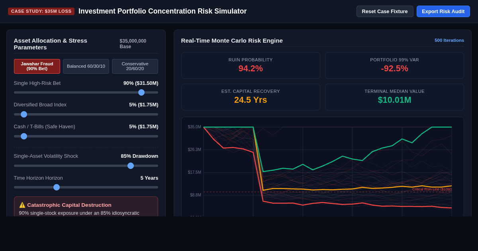Choose the Conservative 20/60/20 preset
This screenshot has width=478, height=251.
tap(135, 66)
